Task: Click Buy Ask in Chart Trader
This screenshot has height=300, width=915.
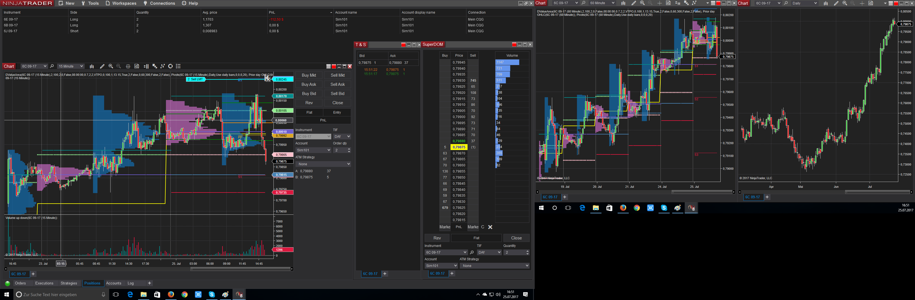Action: pyautogui.click(x=309, y=84)
